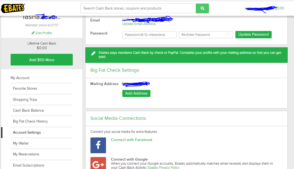Click the $0.00 balance in header
The image size is (294, 169).
(x=279, y=8)
